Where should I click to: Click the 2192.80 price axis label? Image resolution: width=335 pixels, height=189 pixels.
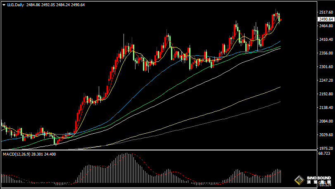(x=325, y=94)
